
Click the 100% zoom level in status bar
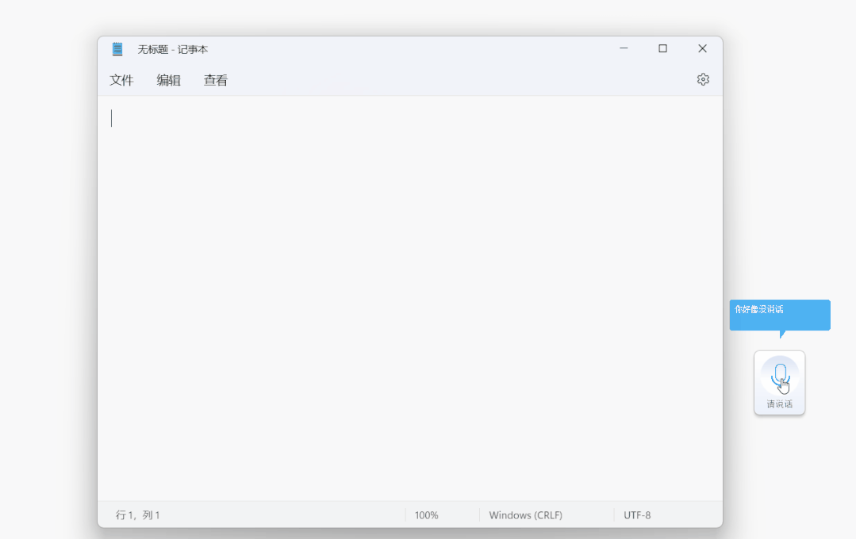click(x=426, y=515)
